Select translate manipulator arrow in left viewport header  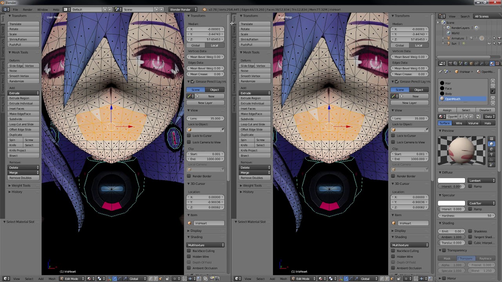coord(115,278)
